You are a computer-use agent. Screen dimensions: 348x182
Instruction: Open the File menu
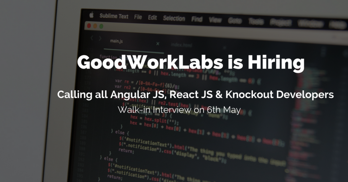point(138,17)
